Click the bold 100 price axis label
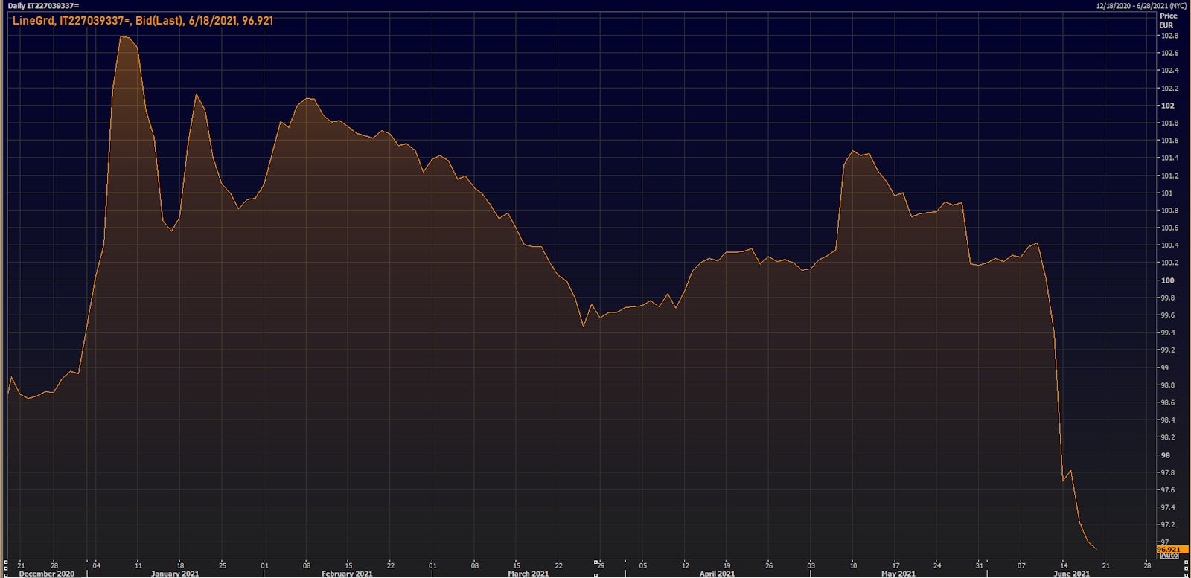The height and width of the screenshot is (578, 1191). point(1167,280)
